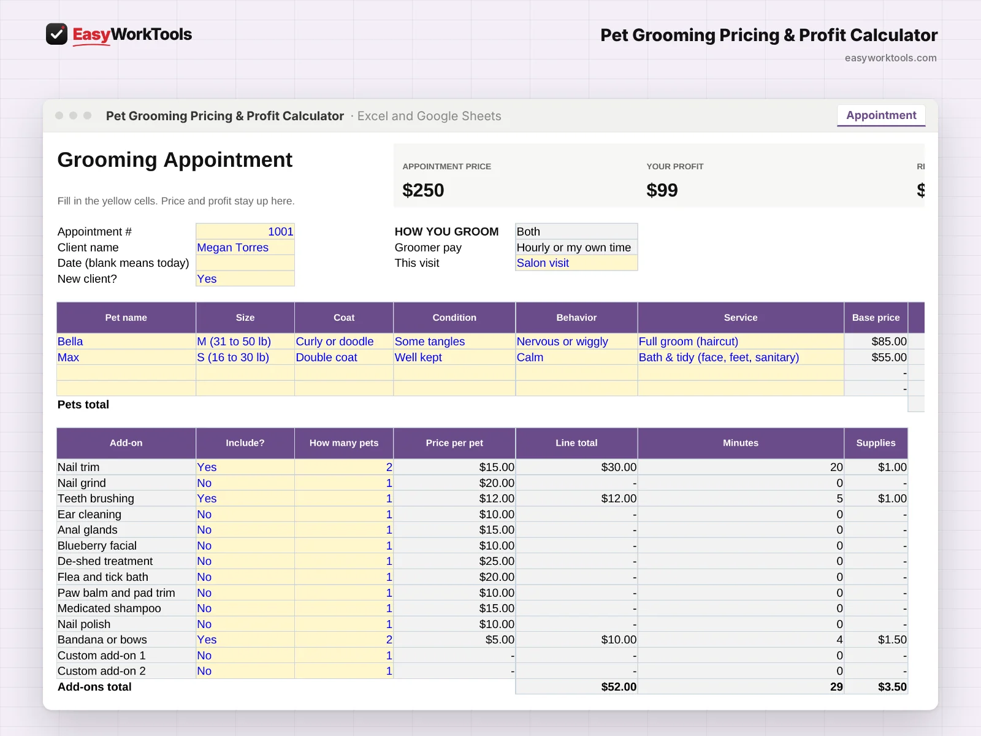
Task: Select the Groomer pay Hourly cell
Action: click(x=576, y=247)
